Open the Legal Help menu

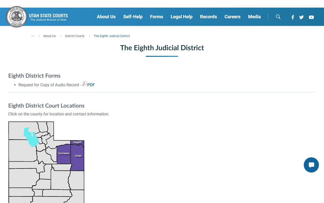pyautogui.click(x=181, y=17)
